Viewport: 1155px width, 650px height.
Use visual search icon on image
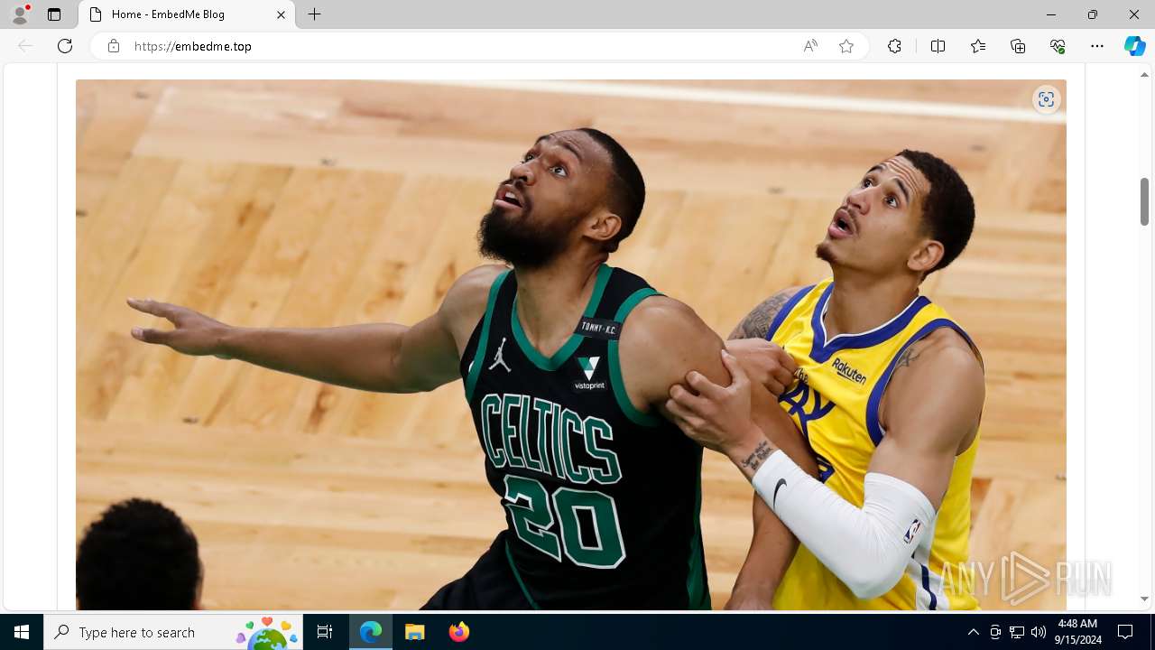click(x=1046, y=99)
